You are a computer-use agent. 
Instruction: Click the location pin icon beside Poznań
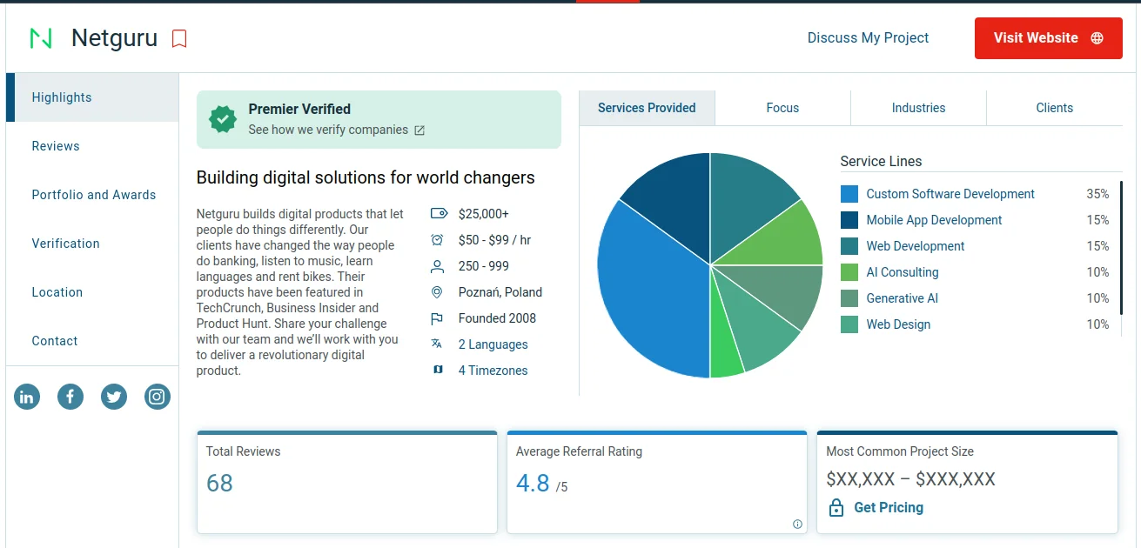(x=438, y=292)
